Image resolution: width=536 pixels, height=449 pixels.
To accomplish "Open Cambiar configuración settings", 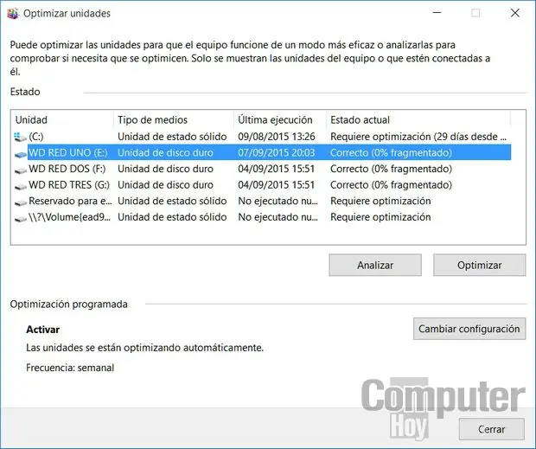I will click(x=469, y=329).
